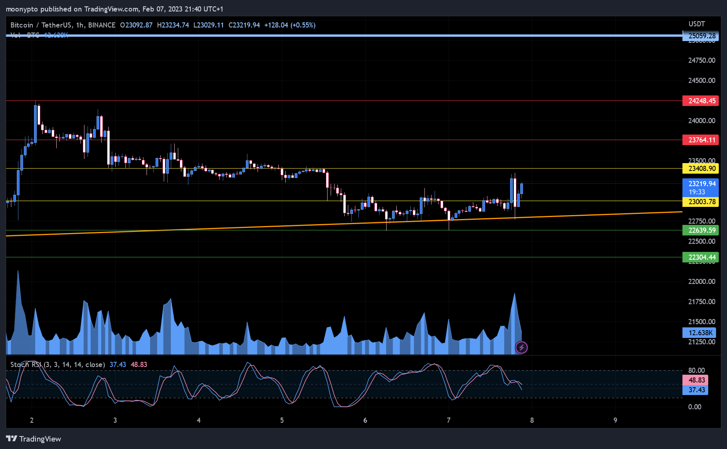
Task: Click the high price value H23234.74
Action: [173, 25]
